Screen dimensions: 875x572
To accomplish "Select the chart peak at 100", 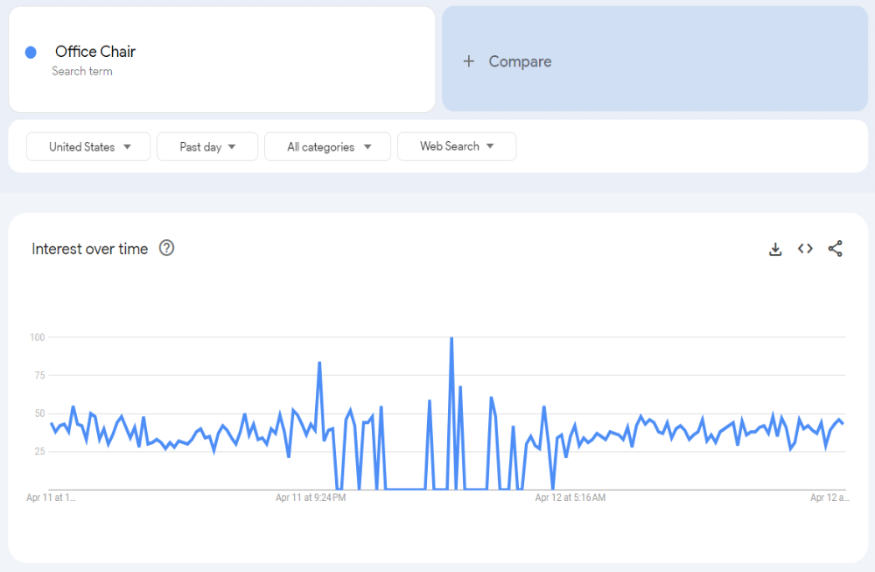I will click(451, 338).
